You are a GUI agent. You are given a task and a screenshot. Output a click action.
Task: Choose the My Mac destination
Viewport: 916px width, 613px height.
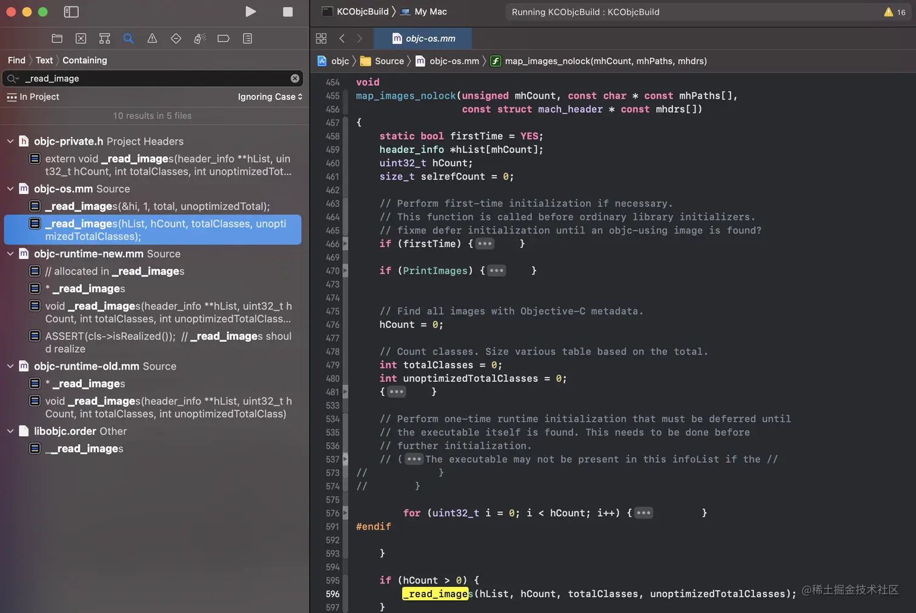424,11
